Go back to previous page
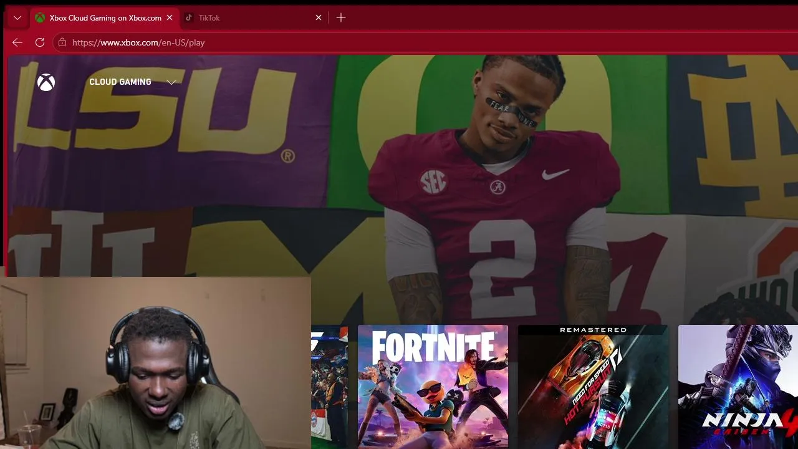Image resolution: width=798 pixels, height=449 pixels. (x=17, y=42)
